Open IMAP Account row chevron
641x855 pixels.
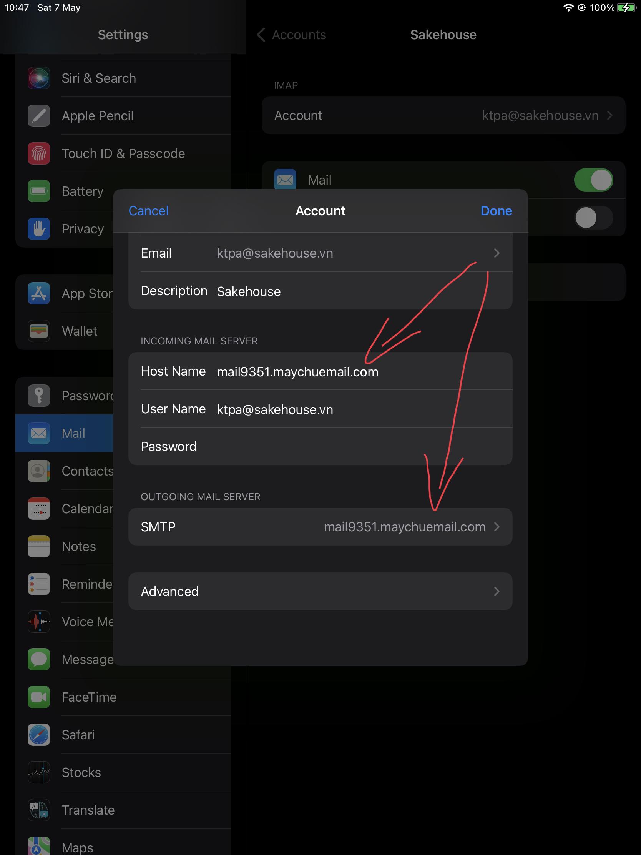[610, 116]
